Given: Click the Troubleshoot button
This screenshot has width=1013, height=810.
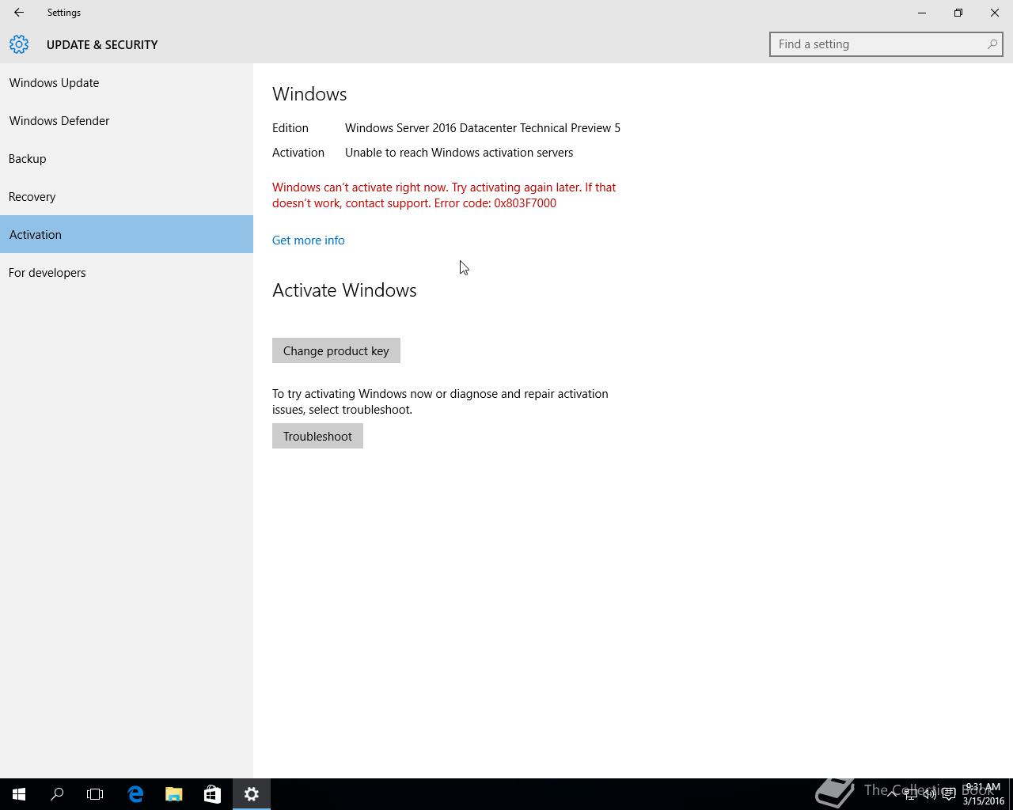Looking at the screenshot, I should point(317,436).
